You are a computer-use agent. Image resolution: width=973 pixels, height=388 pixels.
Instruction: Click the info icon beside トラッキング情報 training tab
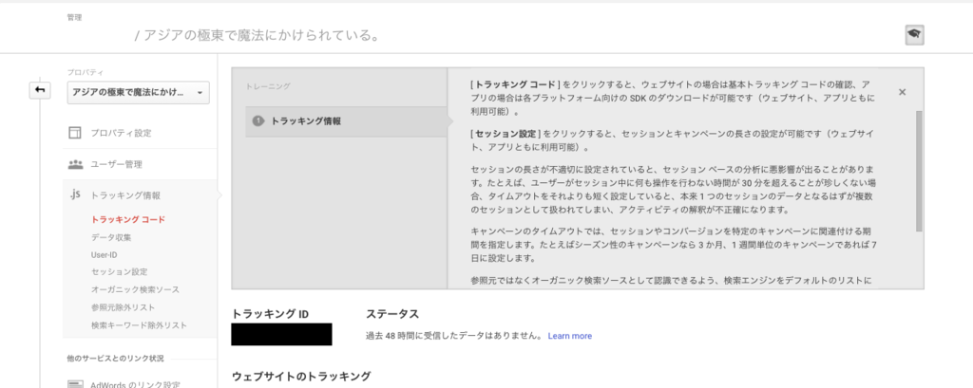258,121
